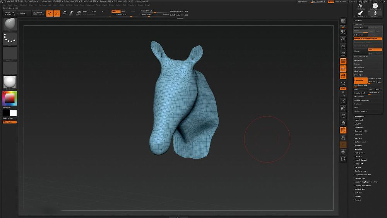The image size is (387, 218).
Task: Select the Draw mode icon
Action: [x=57, y=13]
